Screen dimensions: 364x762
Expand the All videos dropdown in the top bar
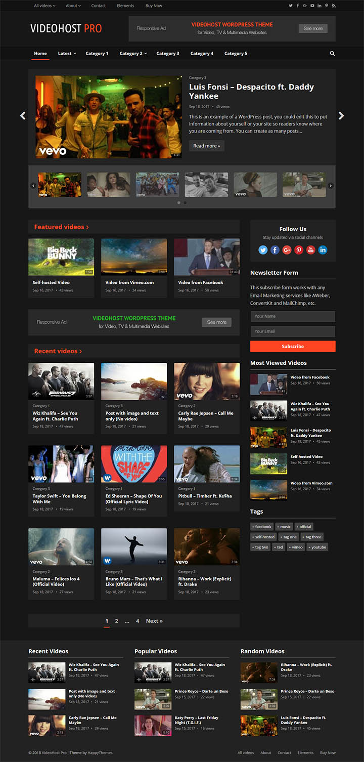(x=44, y=6)
